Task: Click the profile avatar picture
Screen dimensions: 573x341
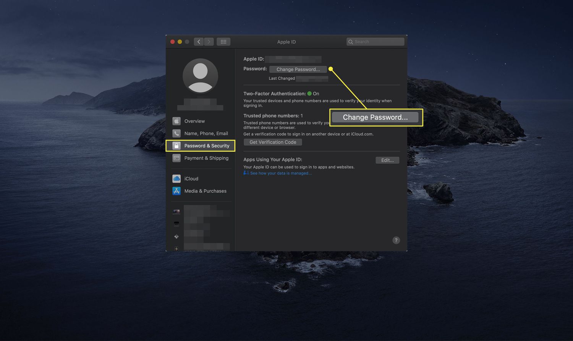Action: 200,76
